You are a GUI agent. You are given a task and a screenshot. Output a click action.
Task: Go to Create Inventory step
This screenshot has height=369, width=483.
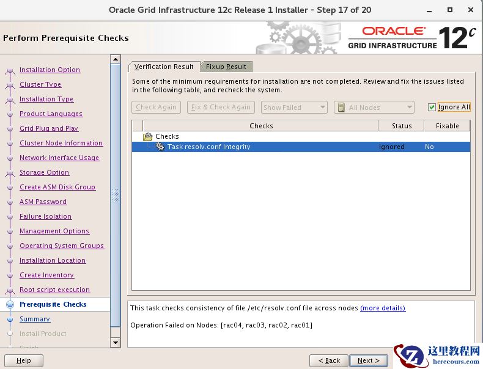click(x=47, y=275)
